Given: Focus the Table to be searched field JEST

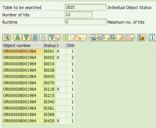Looking at the screenshot, I should (86, 7).
